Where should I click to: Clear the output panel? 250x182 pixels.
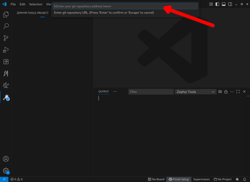tap(220, 92)
